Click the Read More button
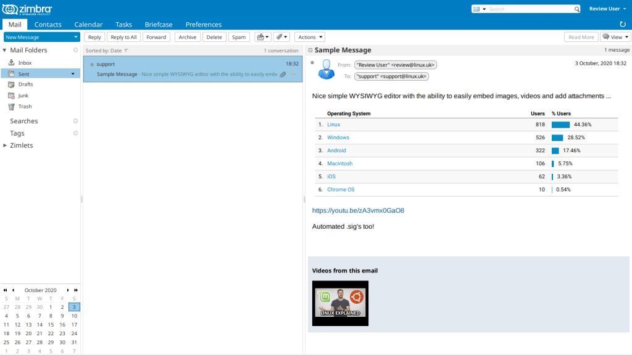Viewport: 632px width, 355px height. 581,37
